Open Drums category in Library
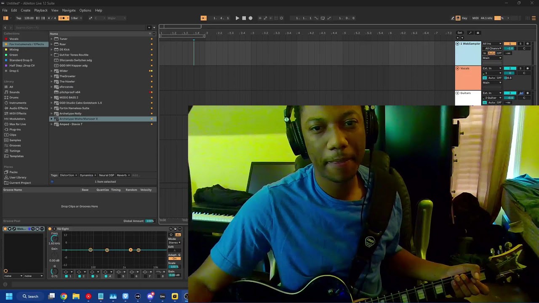 (14, 98)
